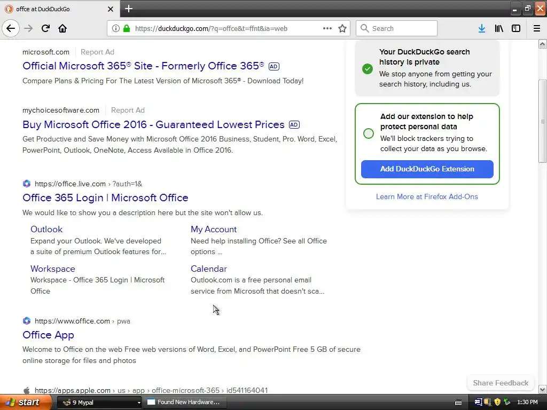Toggle the sidebar view icon

(516, 28)
